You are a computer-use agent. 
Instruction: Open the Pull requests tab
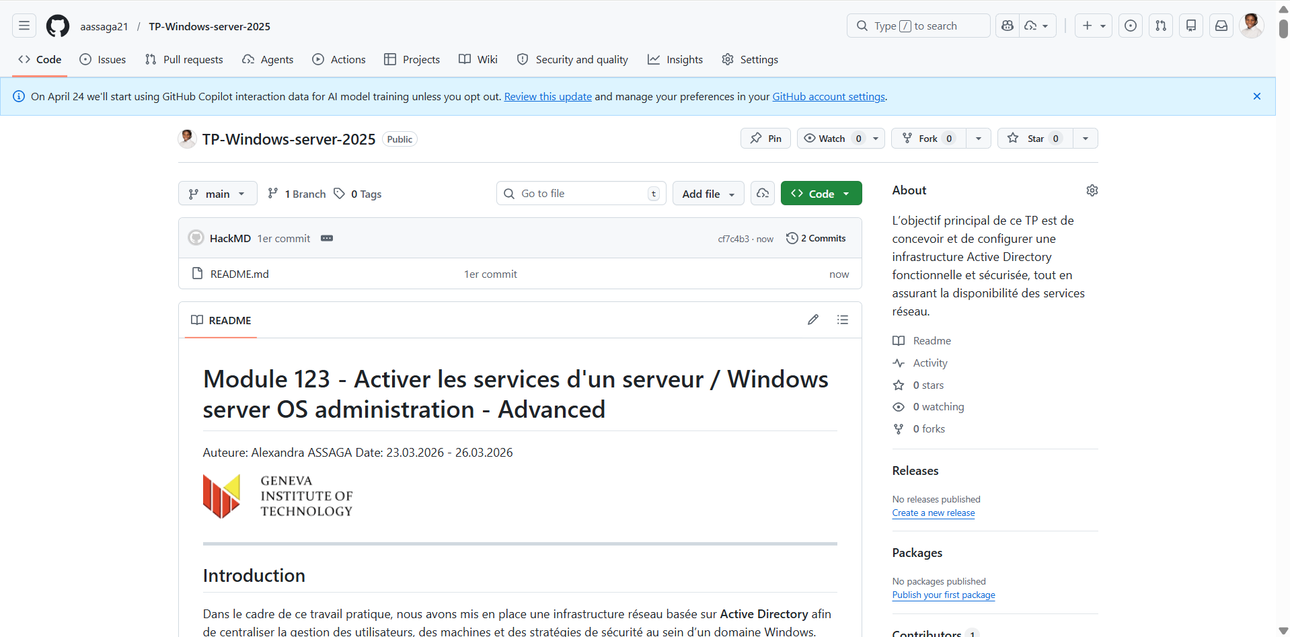pyautogui.click(x=184, y=59)
